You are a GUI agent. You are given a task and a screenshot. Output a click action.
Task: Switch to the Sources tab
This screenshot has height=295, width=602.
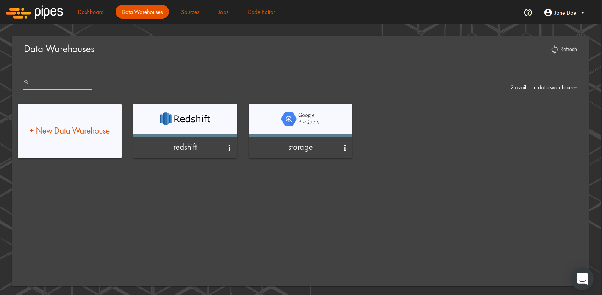point(190,12)
